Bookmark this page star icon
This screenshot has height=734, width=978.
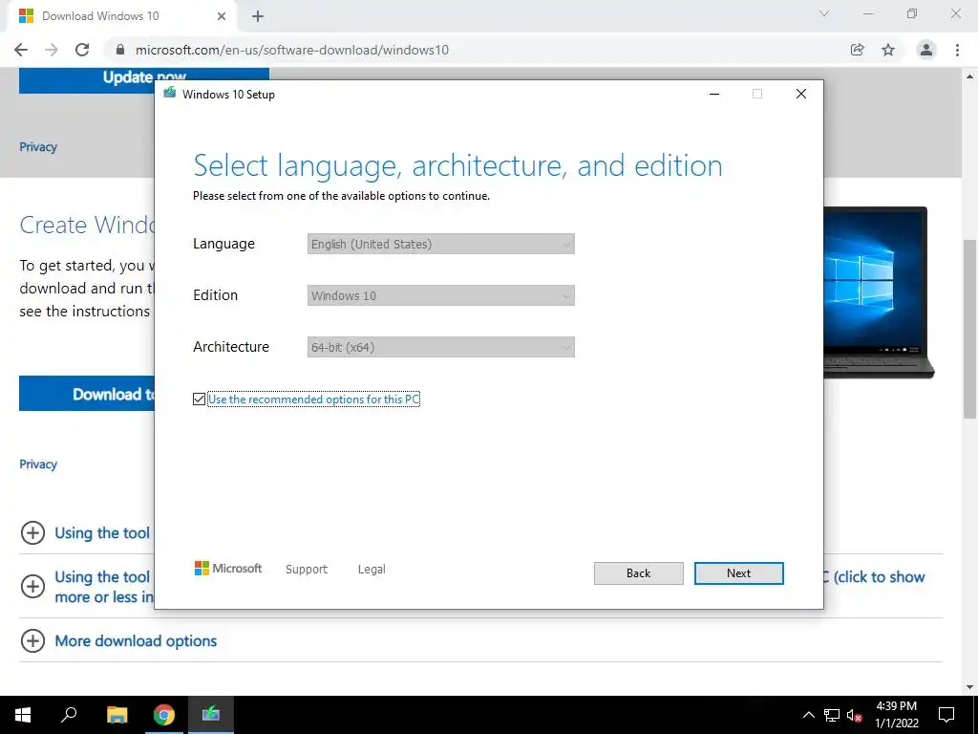(x=888, y=50)
